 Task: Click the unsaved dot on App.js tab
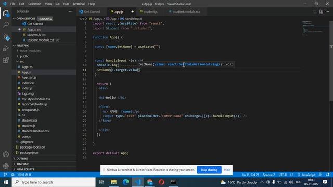132,11
